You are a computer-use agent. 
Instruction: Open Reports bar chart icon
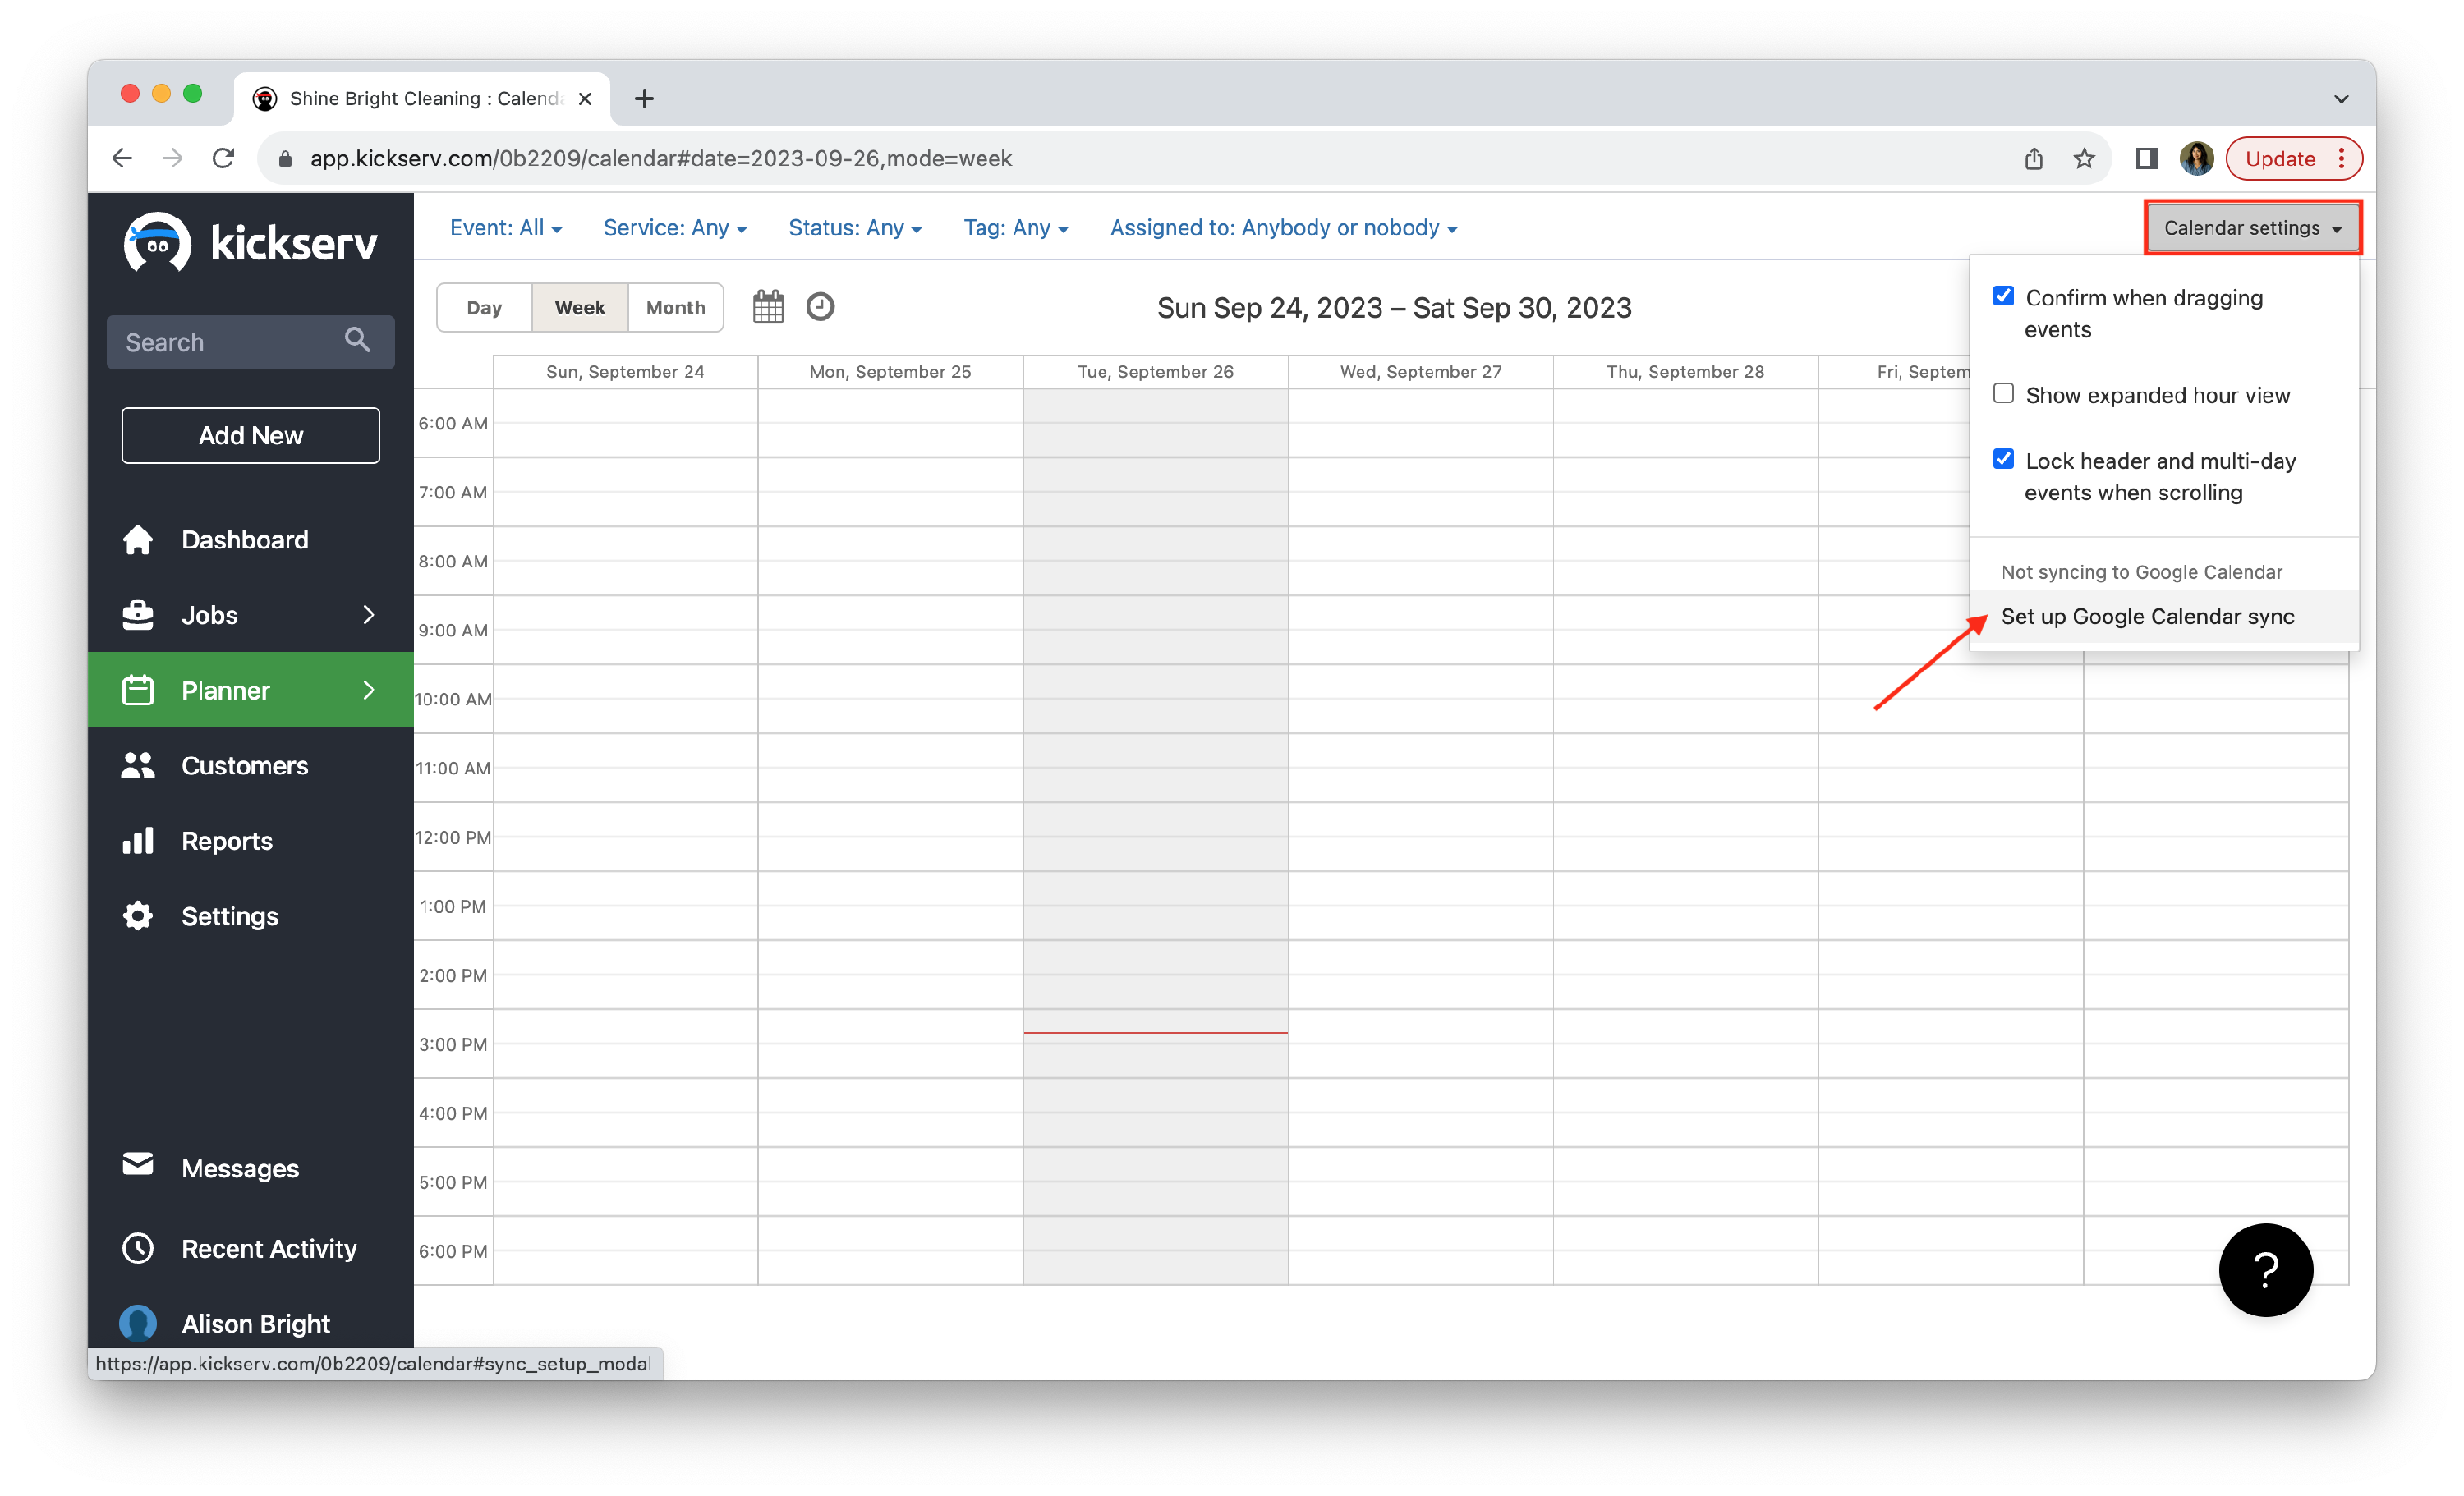pos(138,841)
